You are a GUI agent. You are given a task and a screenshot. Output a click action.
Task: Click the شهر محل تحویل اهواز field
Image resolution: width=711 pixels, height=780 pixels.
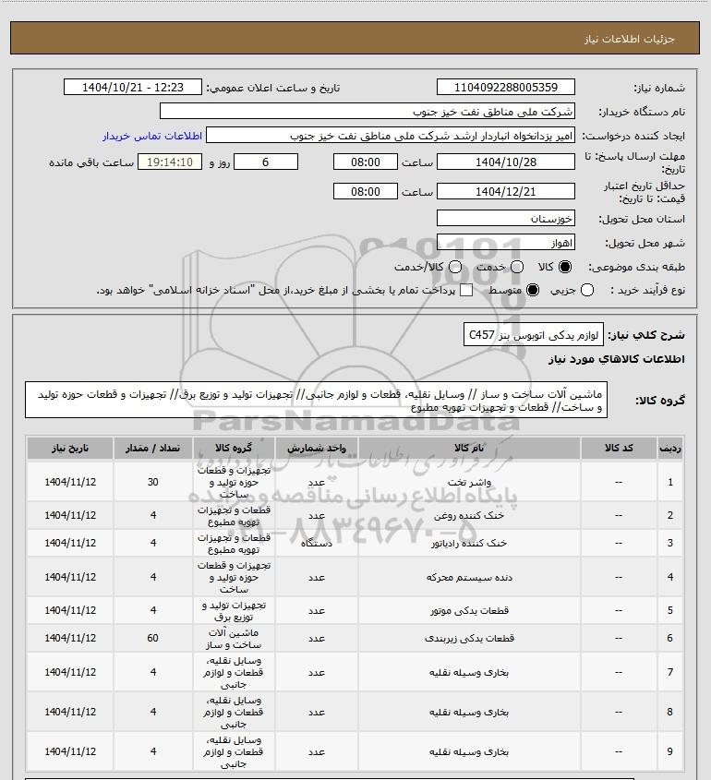[x=505, y=242]
